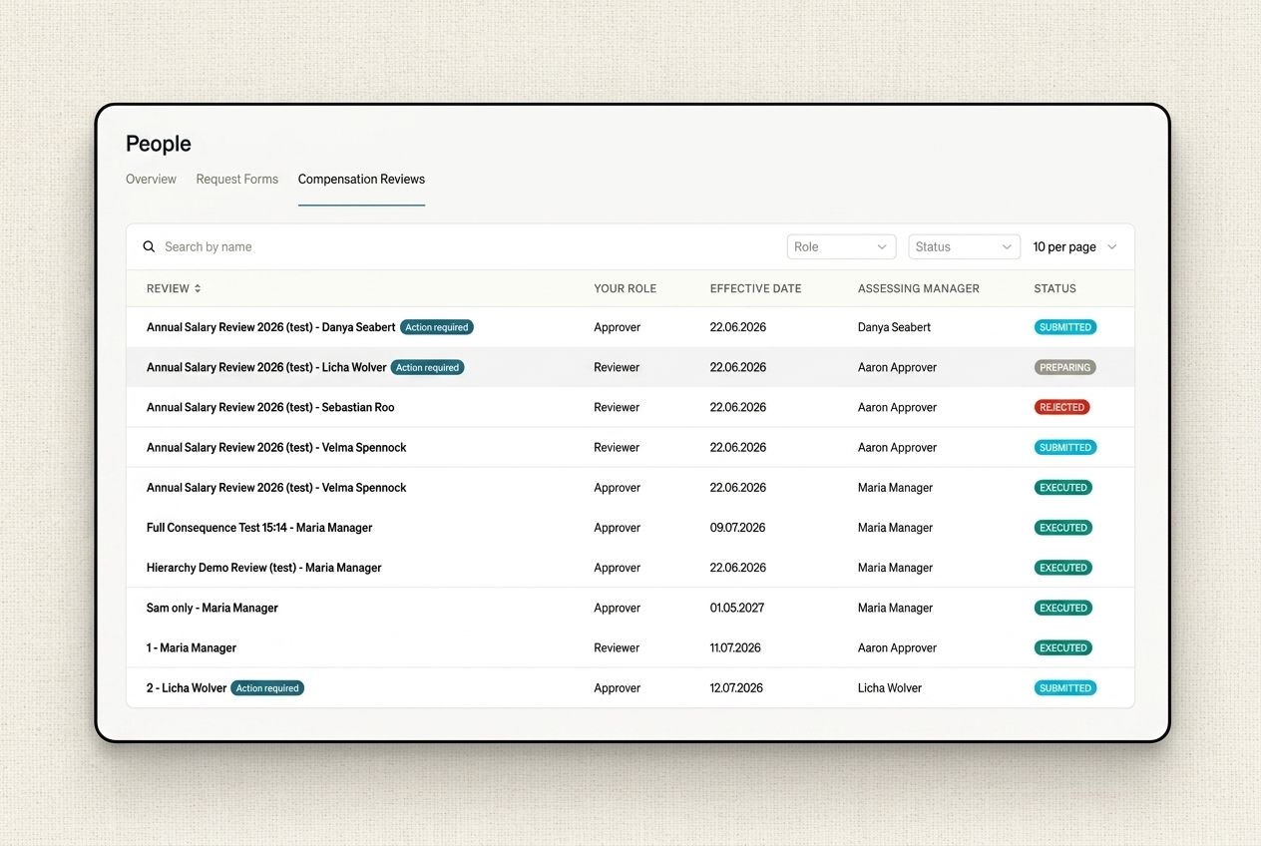This screenshot has width=1261, height=846.
Task: Open the 1 - Maria Manager review
Action: click(192, 647)
